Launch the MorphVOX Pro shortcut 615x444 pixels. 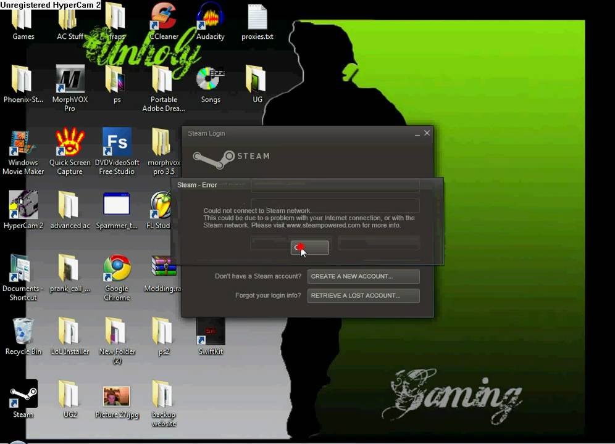pyautogui.click(x=70, y=88)
